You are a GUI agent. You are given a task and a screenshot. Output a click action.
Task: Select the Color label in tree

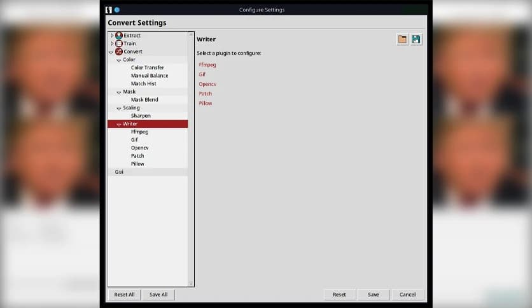pyautogui.click(x=129, y=59)
